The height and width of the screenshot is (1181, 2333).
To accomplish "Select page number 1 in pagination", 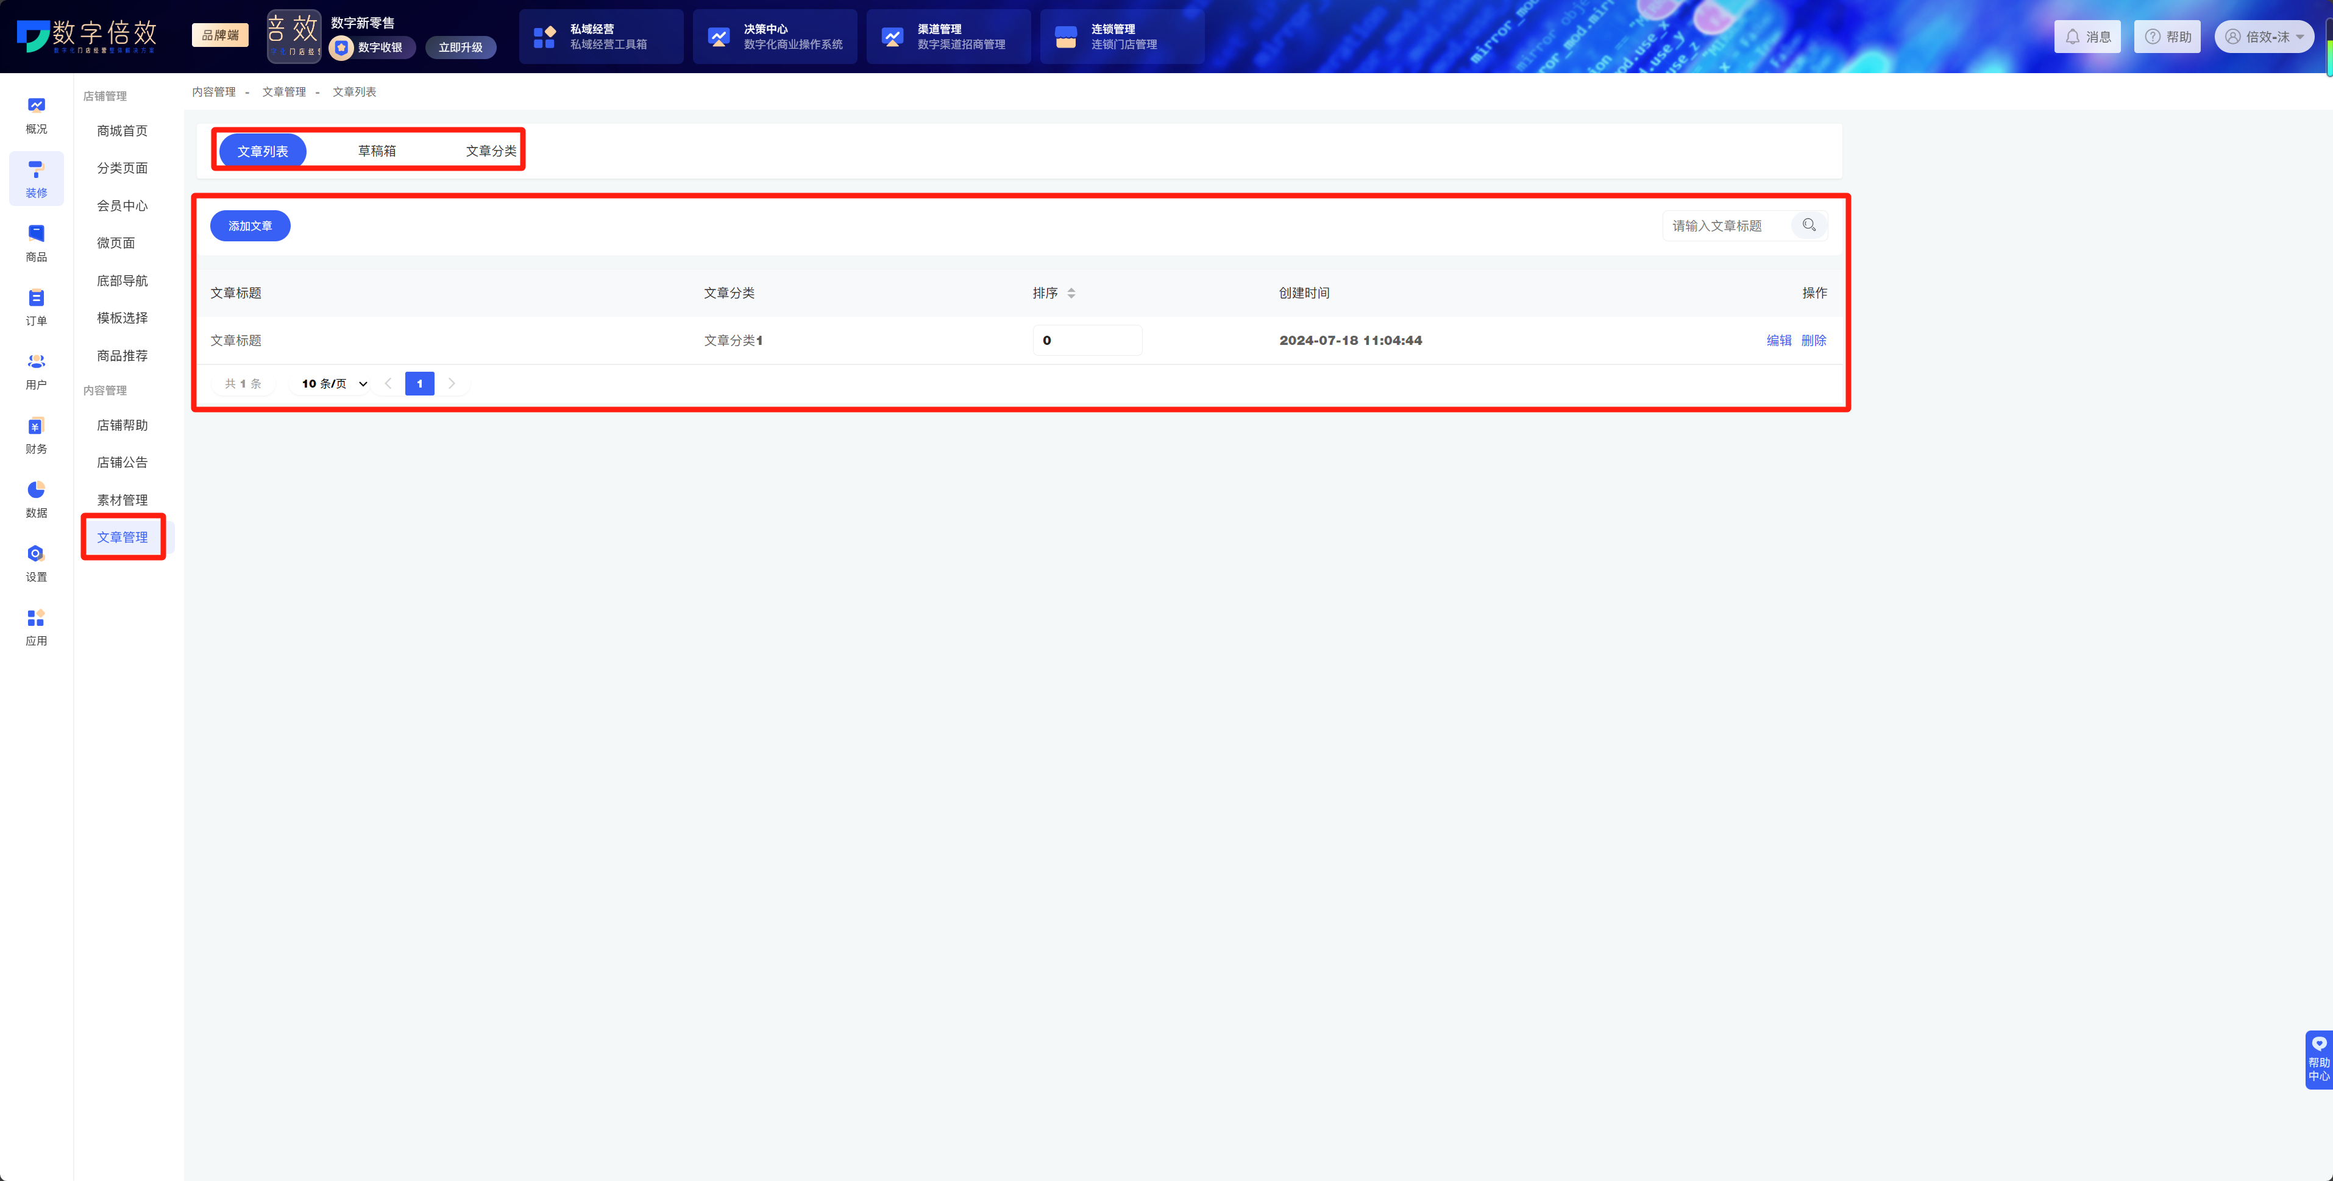I will click(419, 383).
